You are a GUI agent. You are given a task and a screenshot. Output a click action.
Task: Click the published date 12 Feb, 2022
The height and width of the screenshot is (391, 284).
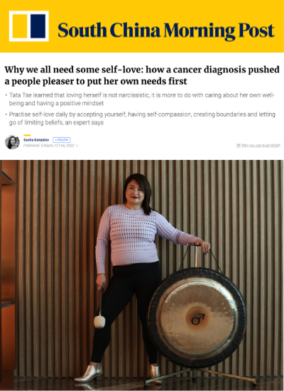pos(64,145)
